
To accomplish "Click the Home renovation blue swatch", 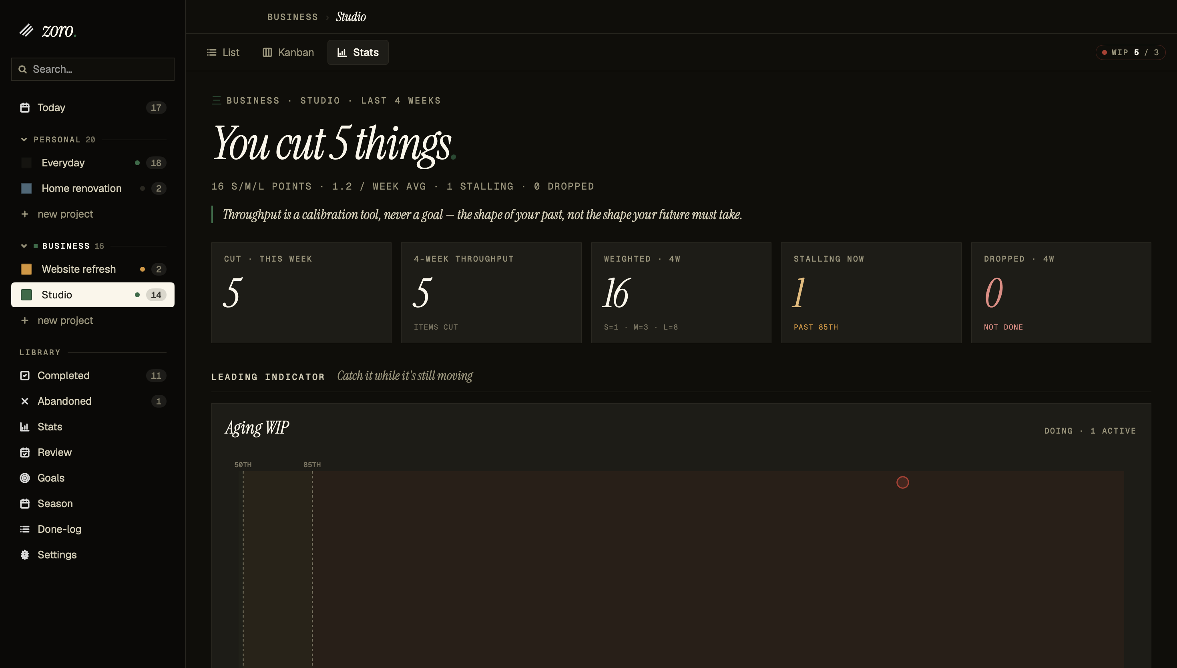I will tap(27, 188).
